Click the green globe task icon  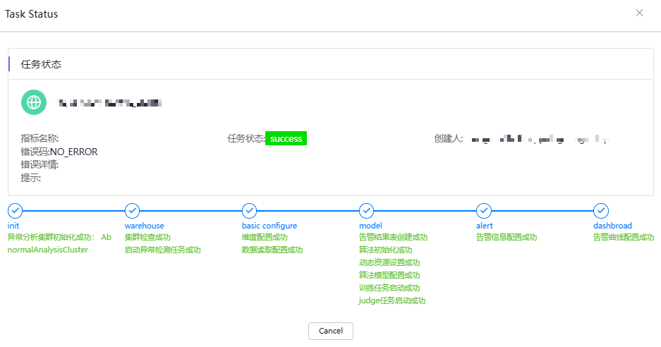[34, 103]
